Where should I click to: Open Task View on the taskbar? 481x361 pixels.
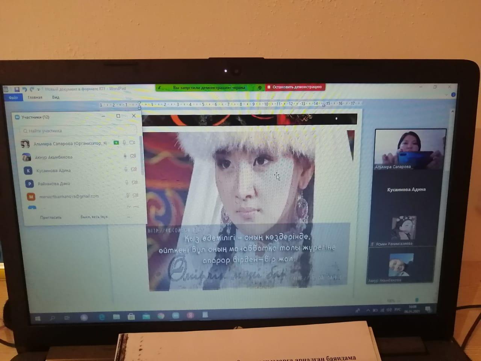pyautogui.click(x=67, y=318)
